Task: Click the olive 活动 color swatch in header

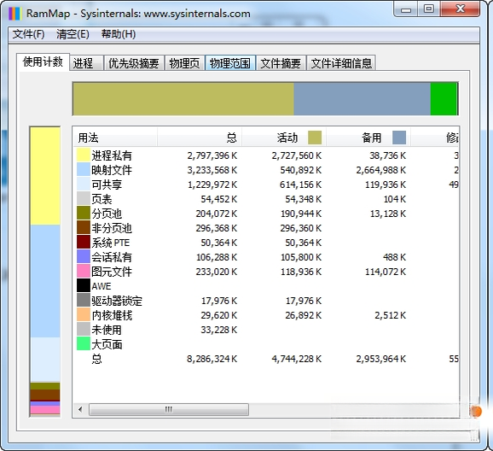Action: point(315,138)
